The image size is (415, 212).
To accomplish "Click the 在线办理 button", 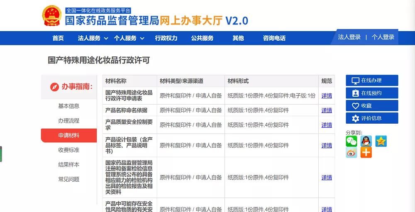I will [x=372, y=80].
